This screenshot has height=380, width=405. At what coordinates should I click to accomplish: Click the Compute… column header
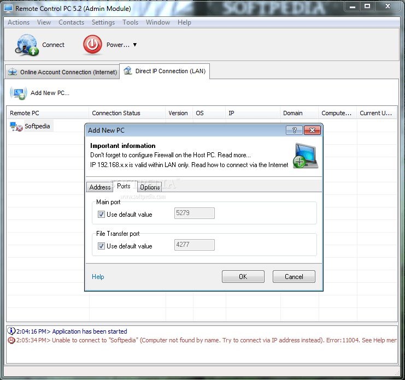click(338, 113)
